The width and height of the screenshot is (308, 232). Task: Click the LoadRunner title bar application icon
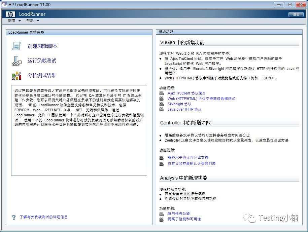pos(4,4)
